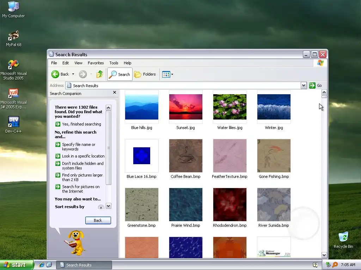Viewport: 361px width, 270px height.
Task: Open the Favorites menu
Action: tap(96, 63)
